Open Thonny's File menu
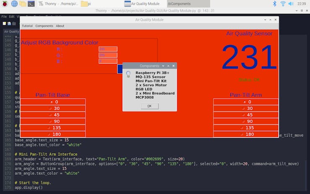310x194 pixels. [x=4, y=17]
